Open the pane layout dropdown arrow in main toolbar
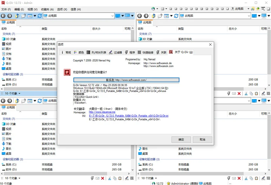The width and height of the screenshot is (271, 185). point(166,9)
